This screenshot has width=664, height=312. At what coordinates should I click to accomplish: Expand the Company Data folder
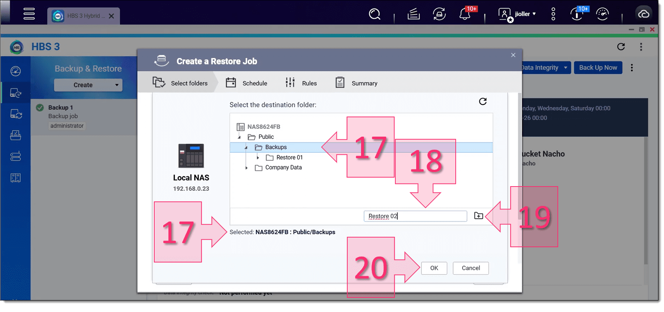(246, 168)
